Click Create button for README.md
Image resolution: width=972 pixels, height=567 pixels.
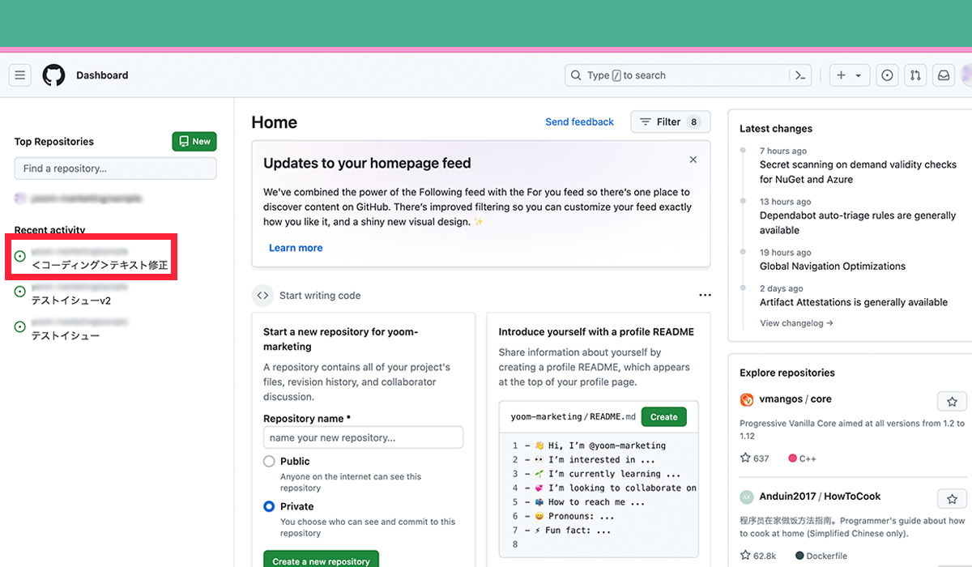click(663, 417)
